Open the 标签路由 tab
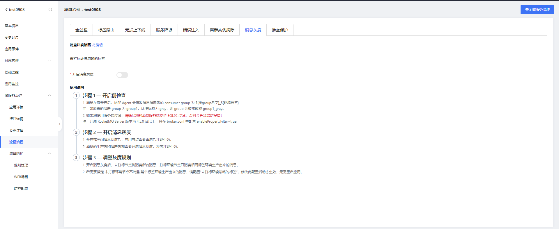The height and width of the screenshot is (229, 559). coord(106,30)
